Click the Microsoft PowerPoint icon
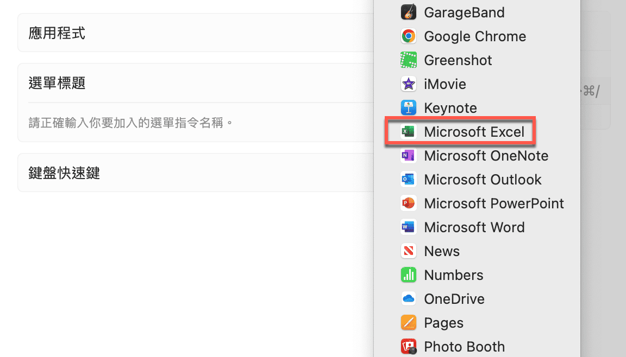Screen dimensions: 626x357 tap(409, 203)
